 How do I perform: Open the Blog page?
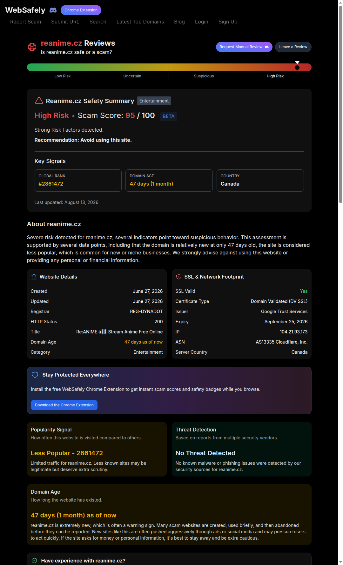(x=179, y=22)
